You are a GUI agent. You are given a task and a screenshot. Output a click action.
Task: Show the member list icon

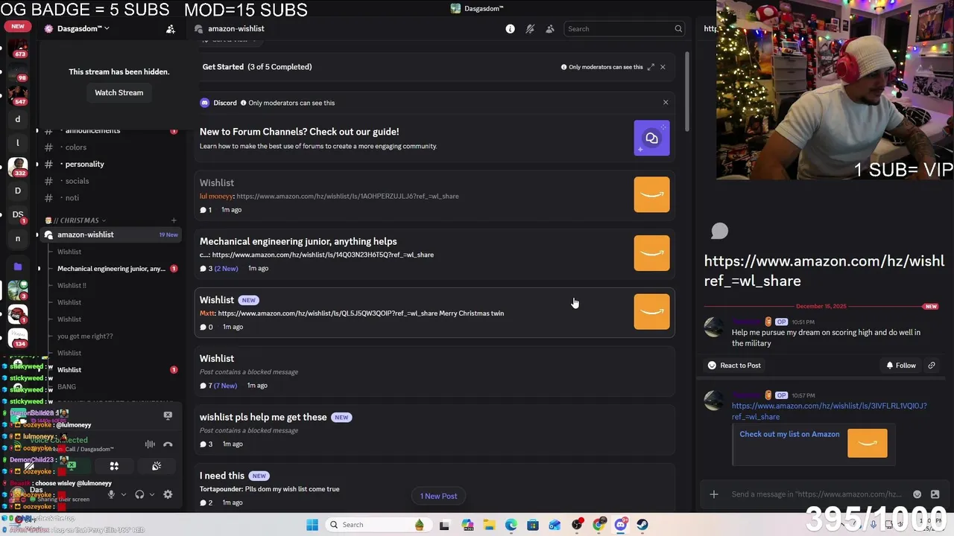click(550, 29)
